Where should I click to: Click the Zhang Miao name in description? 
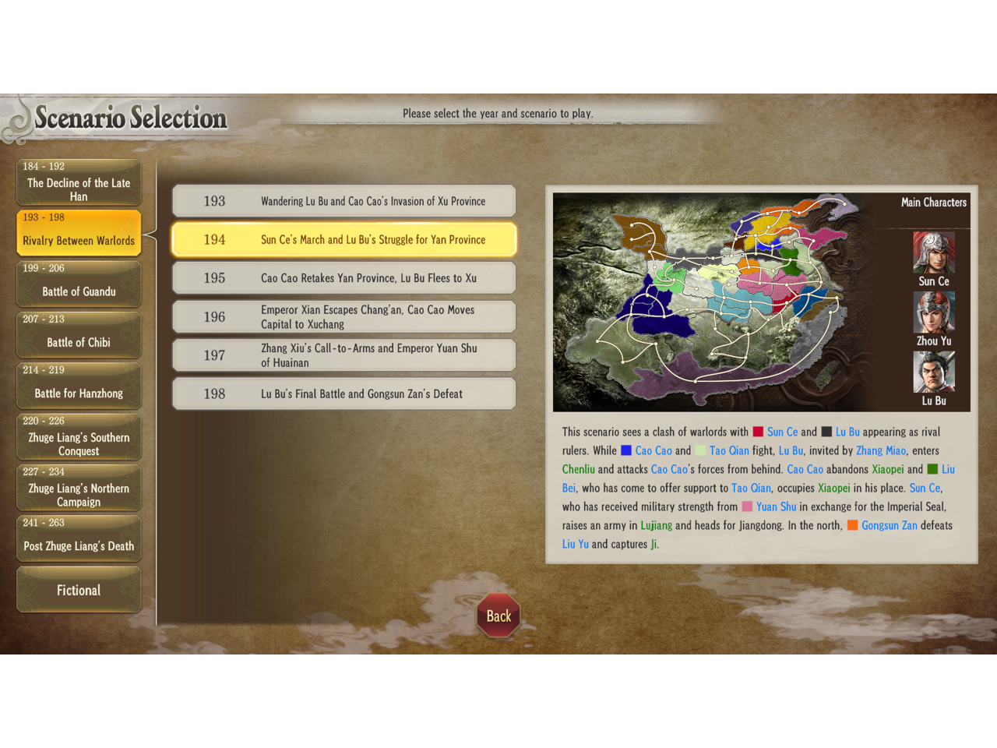(881, 450)
